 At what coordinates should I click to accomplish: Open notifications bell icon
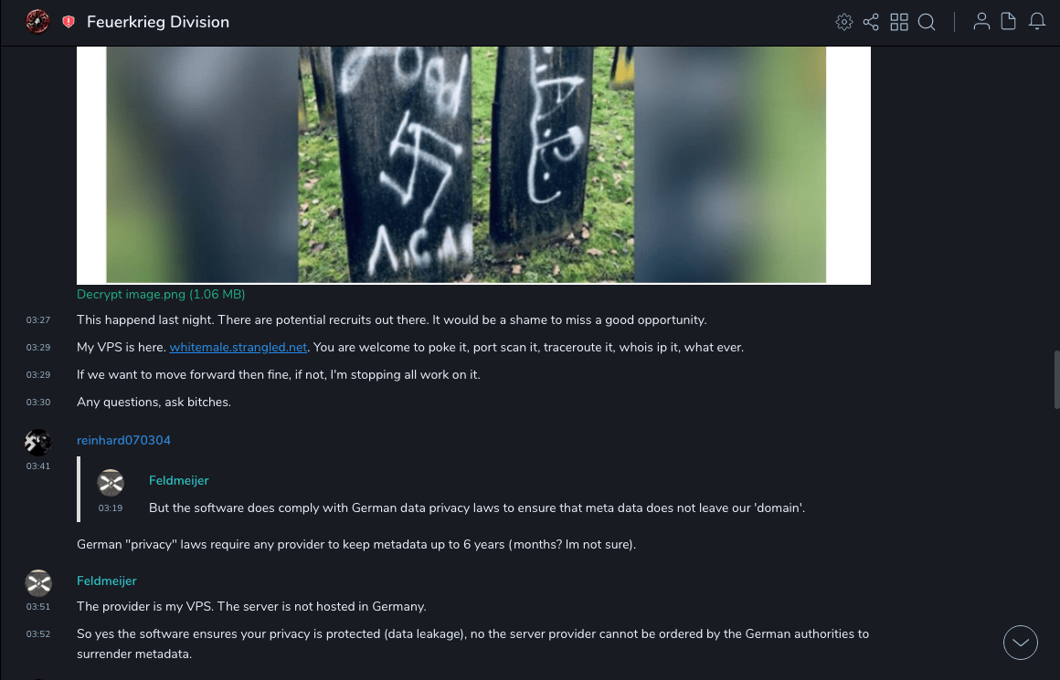pos(1037,22)
